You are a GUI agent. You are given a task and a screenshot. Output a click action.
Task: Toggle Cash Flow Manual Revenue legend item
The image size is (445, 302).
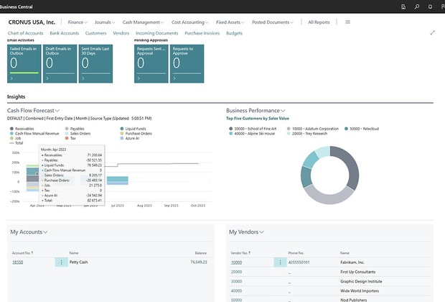(34, 133)
